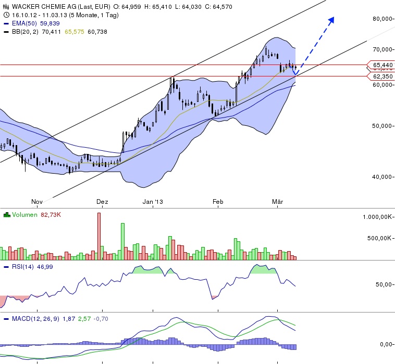Viewport: 395px width, 364px height.
Task: Click the blue EMA(50) legend dash
Action: (7, 24)
